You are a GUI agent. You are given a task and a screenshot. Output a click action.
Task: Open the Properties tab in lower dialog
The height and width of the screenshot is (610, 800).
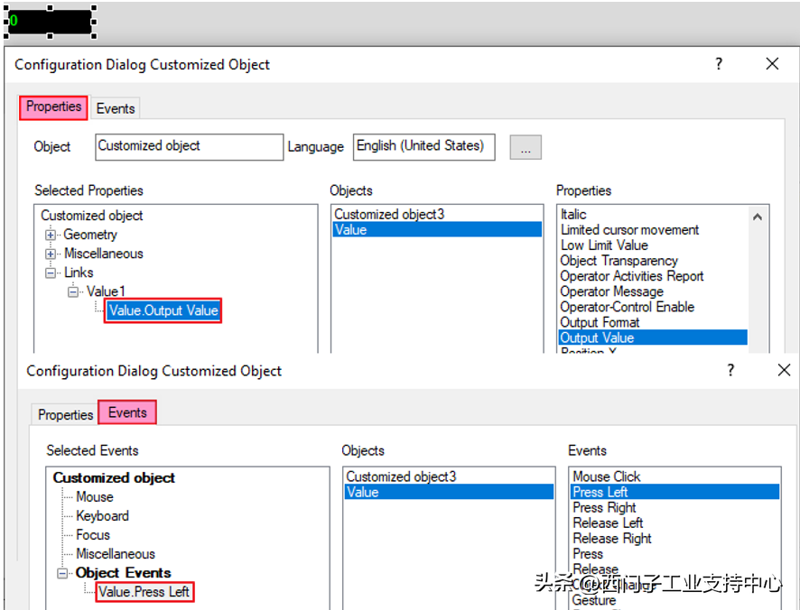coord(65,415)
